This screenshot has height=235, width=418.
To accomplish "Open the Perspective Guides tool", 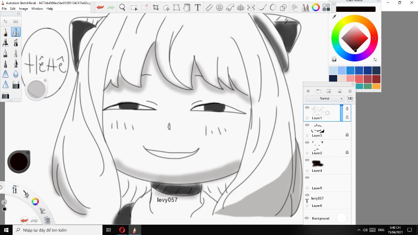I will (x=240, y=7).
